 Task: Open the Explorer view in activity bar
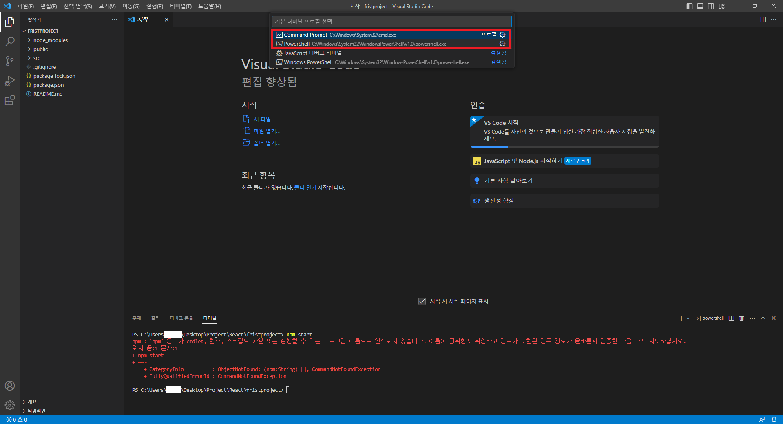(10, 22)
